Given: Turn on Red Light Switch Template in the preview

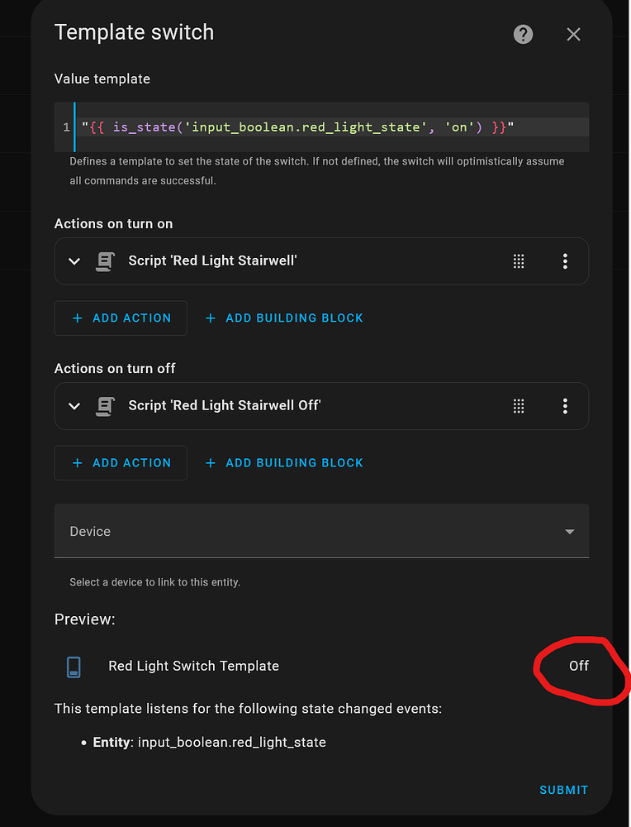Looking at the screenshot, I should 579,666.
